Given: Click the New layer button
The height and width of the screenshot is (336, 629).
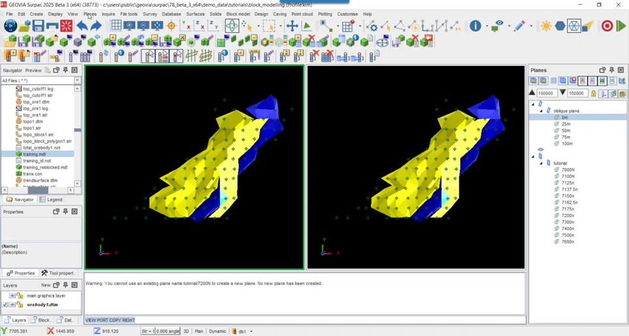Looking at the screenshot, I should click(46, 285).
